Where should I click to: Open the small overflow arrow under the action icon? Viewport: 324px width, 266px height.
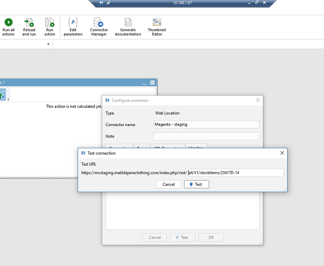[9, 99]
